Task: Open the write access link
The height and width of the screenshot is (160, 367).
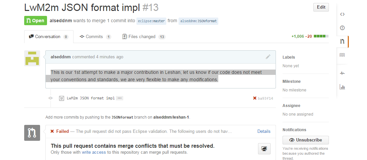Action: (94, 152)
